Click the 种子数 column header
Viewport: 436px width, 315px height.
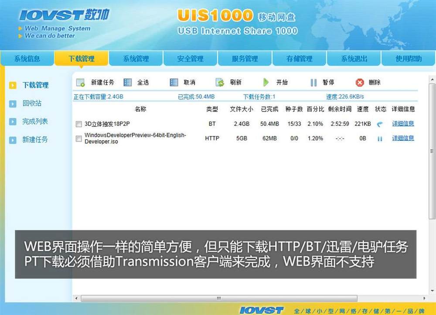coord(294,109)
